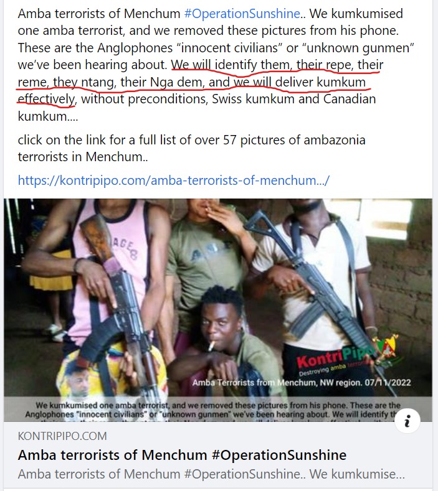Open the #OperationSunshine hashtag in post text
Viewport: 438px width, 491px height.
(x=242, y=14)
